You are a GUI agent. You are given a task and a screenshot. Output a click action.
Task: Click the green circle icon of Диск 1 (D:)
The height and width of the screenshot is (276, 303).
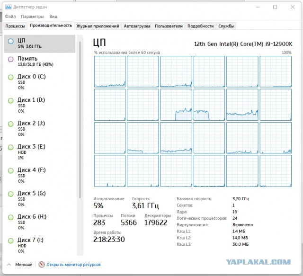point(10,101)
